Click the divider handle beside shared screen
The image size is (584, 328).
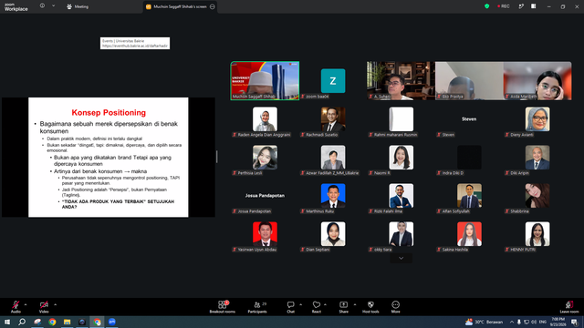pos(217,157)
